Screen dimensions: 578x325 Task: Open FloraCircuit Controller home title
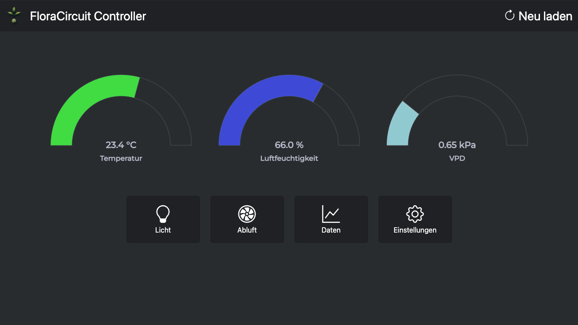tap(88, 16)
